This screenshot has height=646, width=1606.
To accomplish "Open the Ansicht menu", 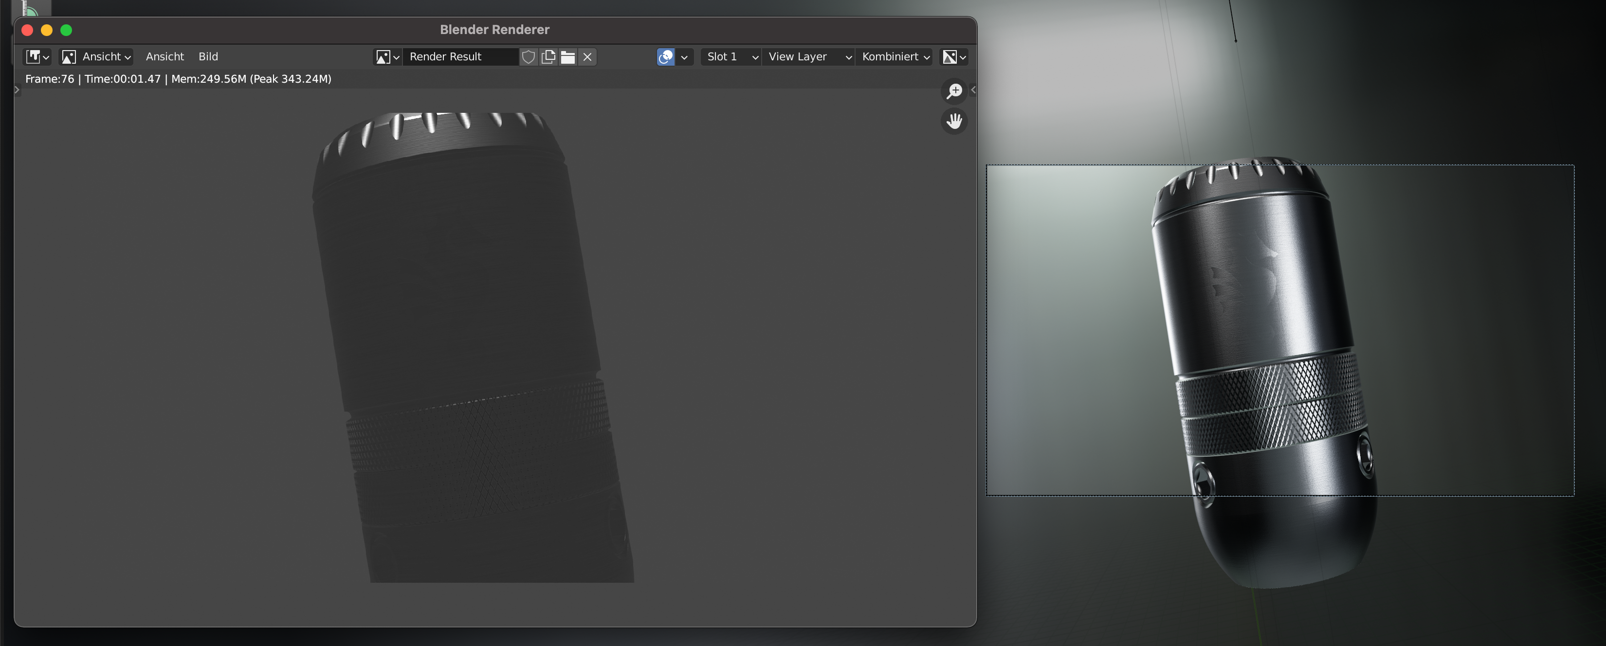I will click(x=164, y=57).
